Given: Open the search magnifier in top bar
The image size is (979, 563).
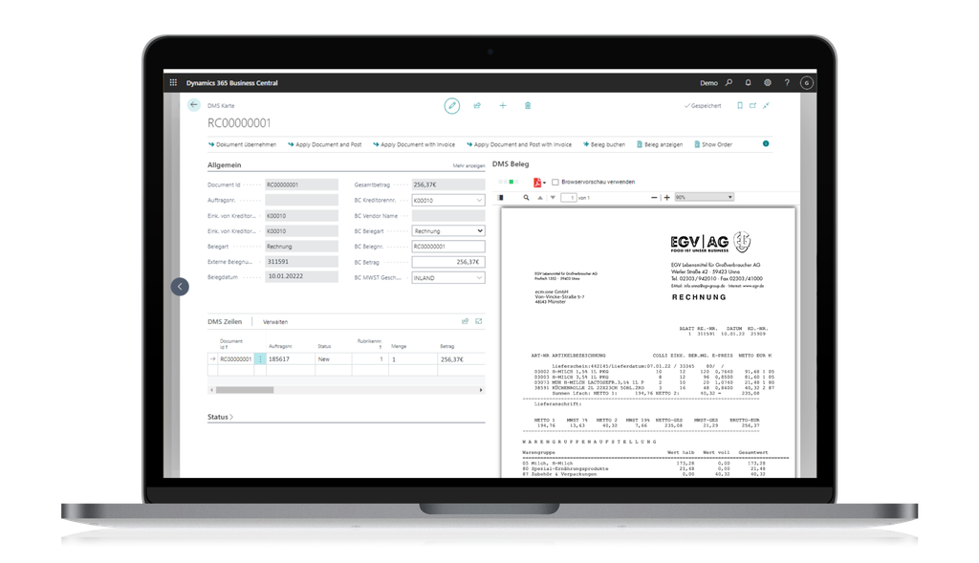Looking at the screenshot, I should [x=729, y=82].
